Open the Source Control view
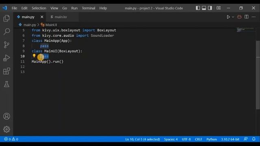Screen dimensions: 260x146 [6, 45]
